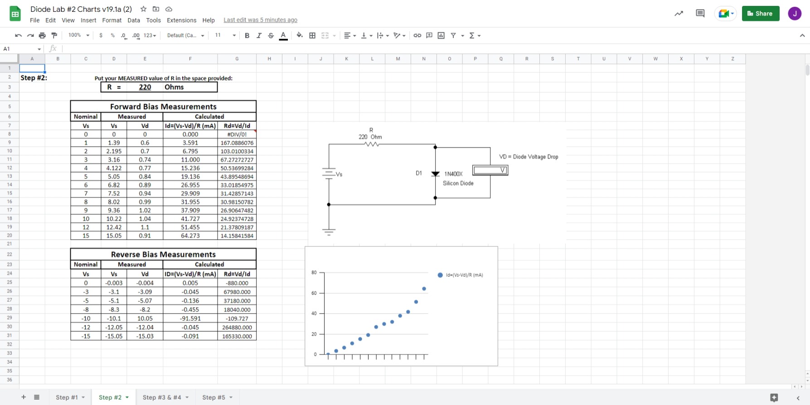Open the Edit menu
Image resolution: width=810 pixels, height=405 pixels.
[51, 20]
